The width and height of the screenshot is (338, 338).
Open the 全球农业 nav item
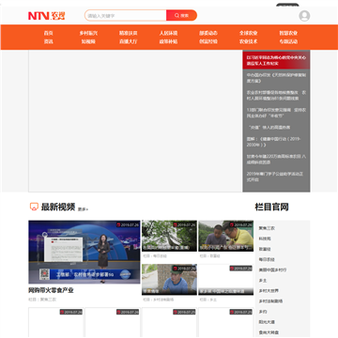pos(249,33)
